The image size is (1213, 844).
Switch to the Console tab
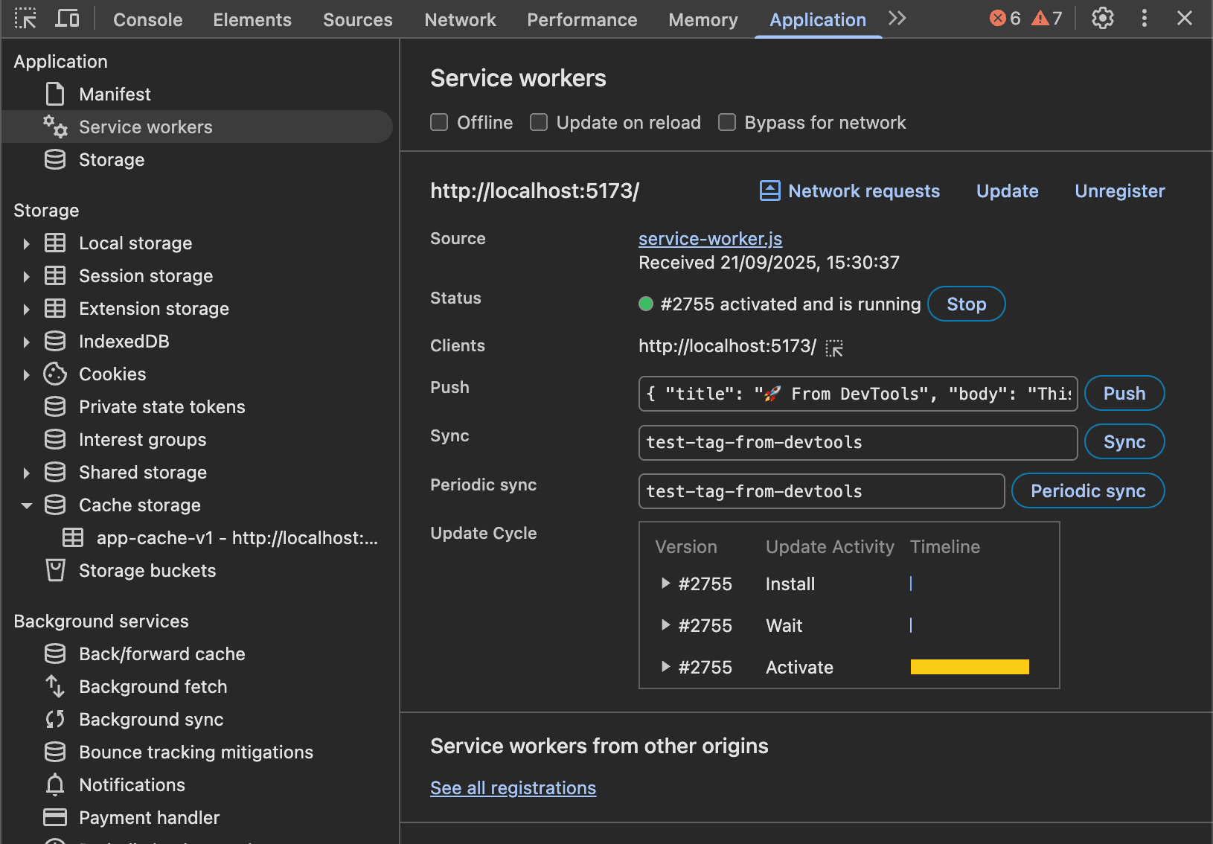[x=147, y=20]
